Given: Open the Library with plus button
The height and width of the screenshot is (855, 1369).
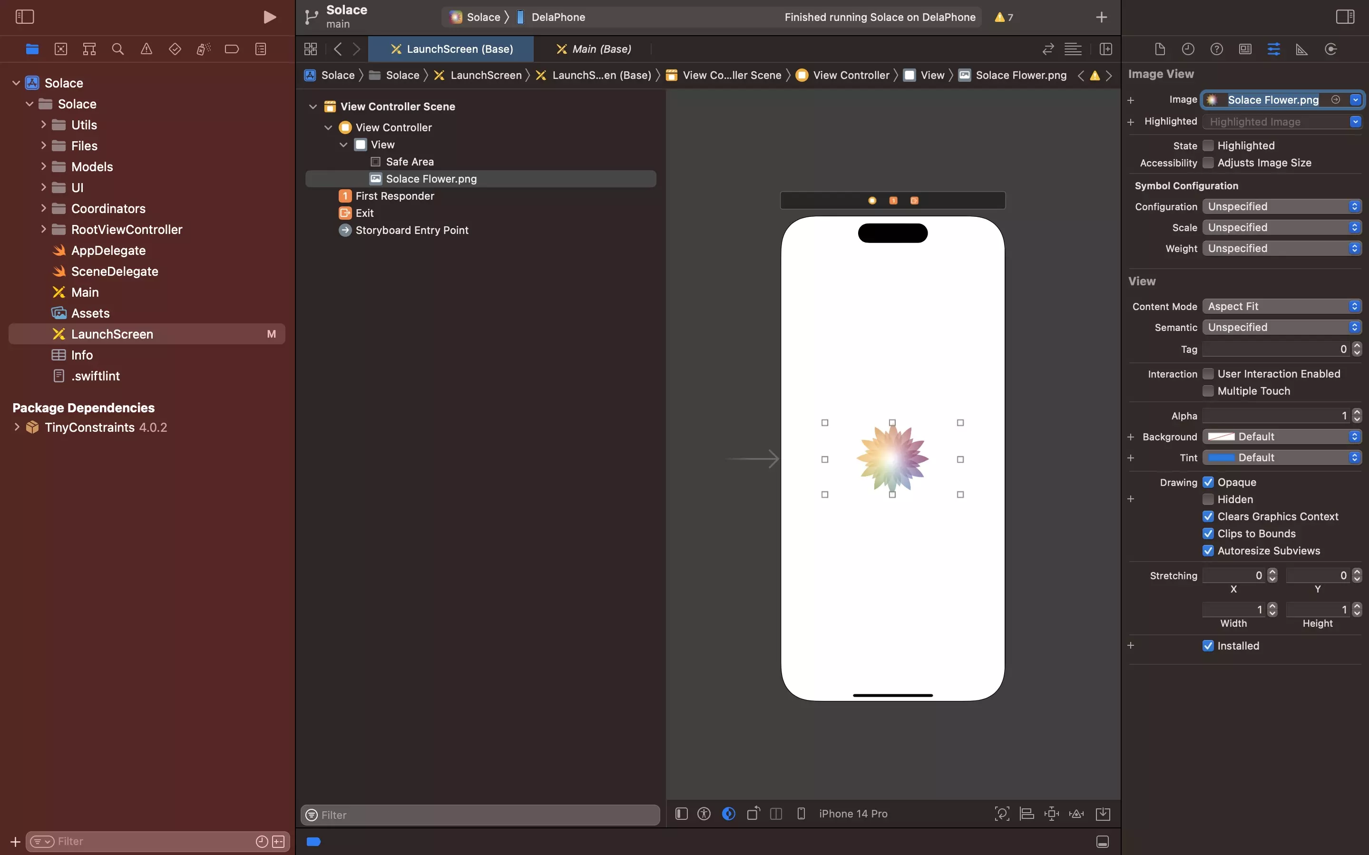Looking at the screenshot, I should [x=1102, y=17].
